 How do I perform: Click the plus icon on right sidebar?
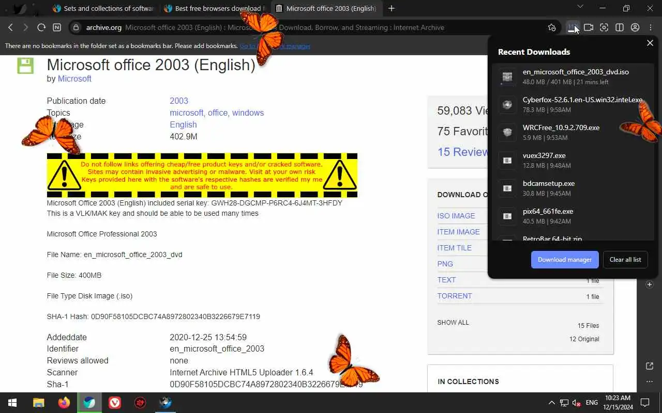650,284
